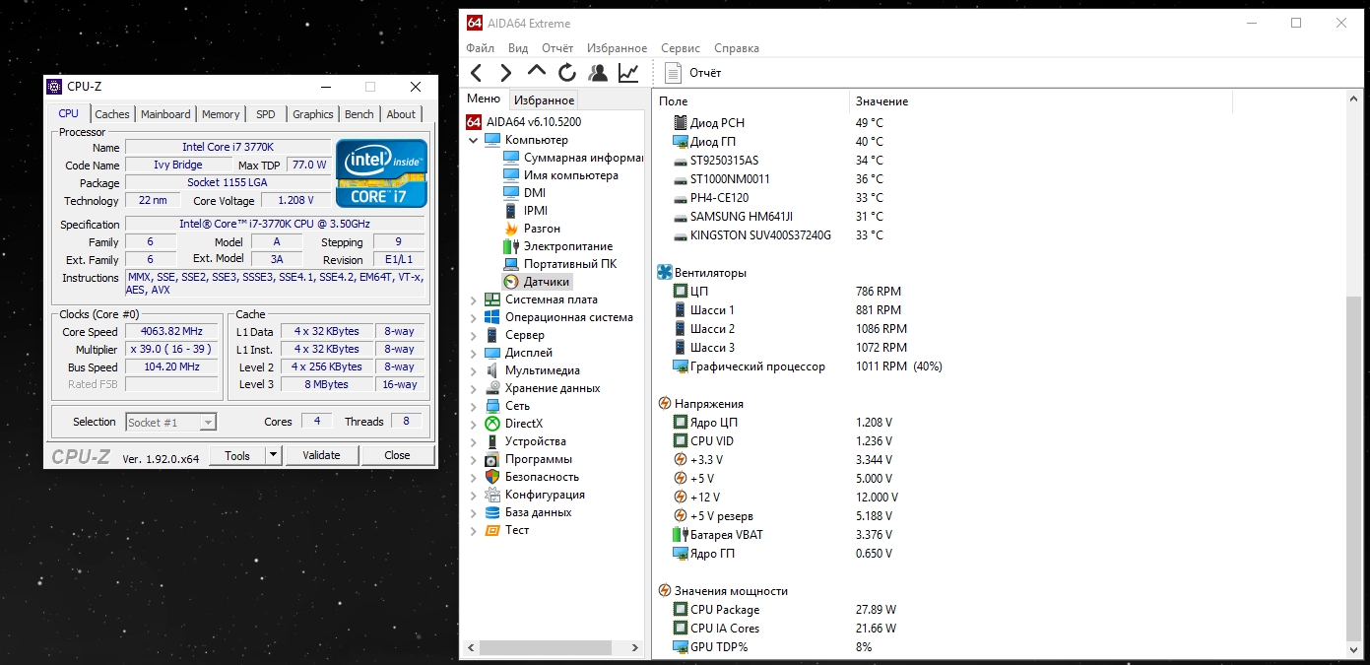The image size is (1370, 665).
Task: Click the Напряжения section icon
Action: [665, 404]
